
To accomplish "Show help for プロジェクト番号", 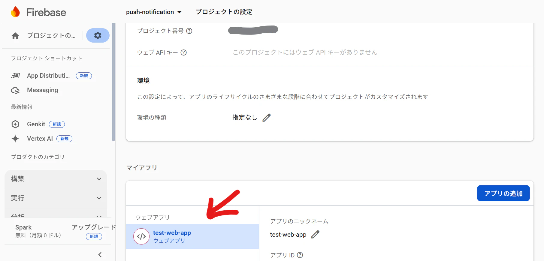I will point(189,31).
